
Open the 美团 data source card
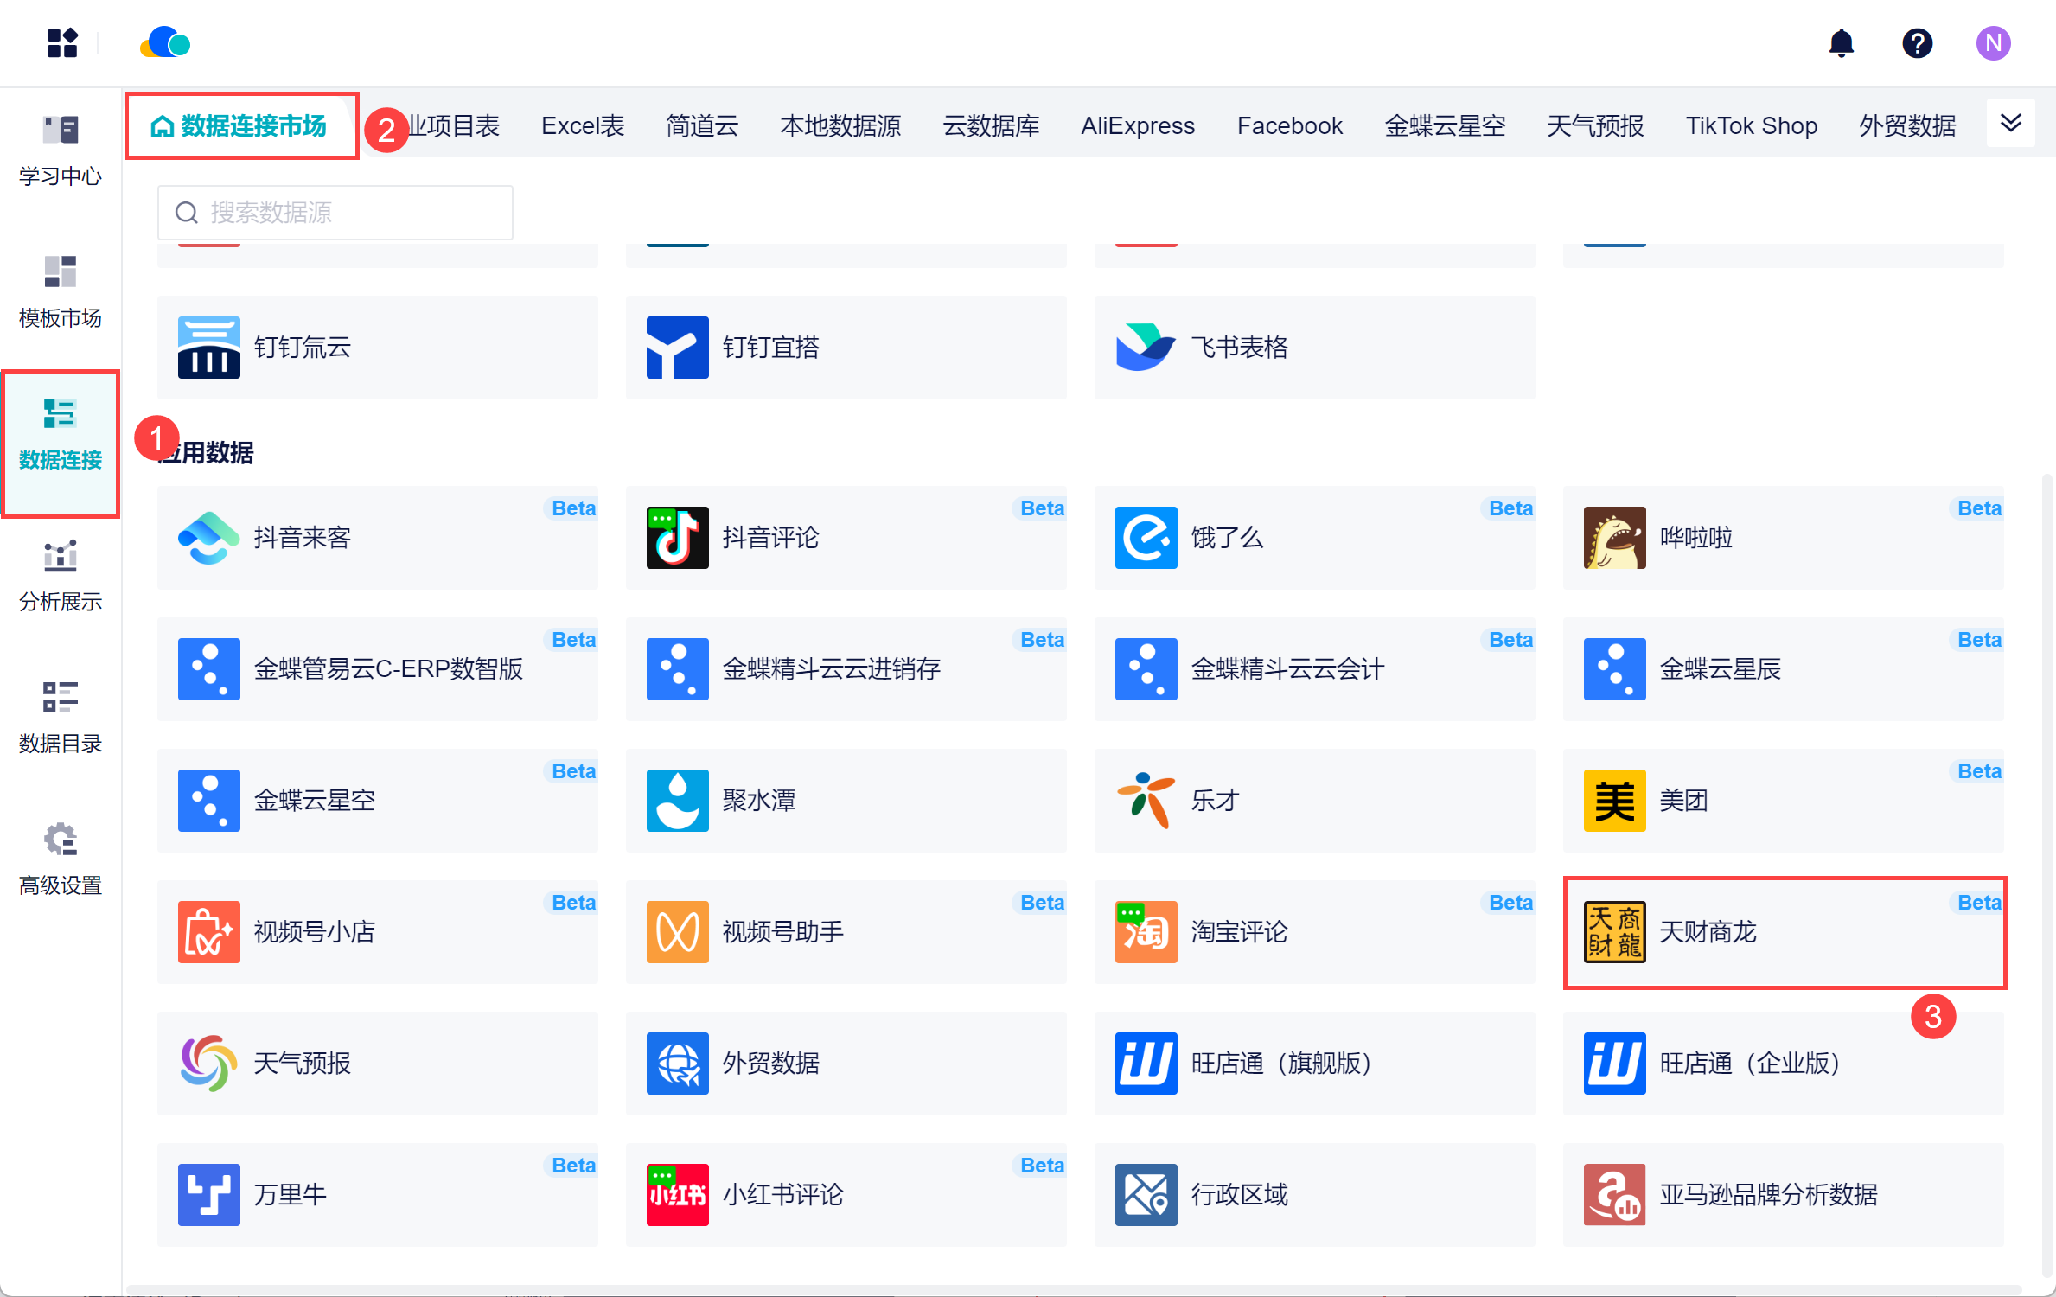point(1783,801)
